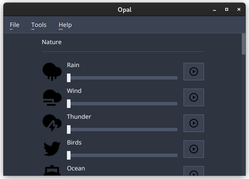Click the Rain volume slider track
Viewport: 249px width, 179px height.
pyautogui.click(x=122, y=78)
